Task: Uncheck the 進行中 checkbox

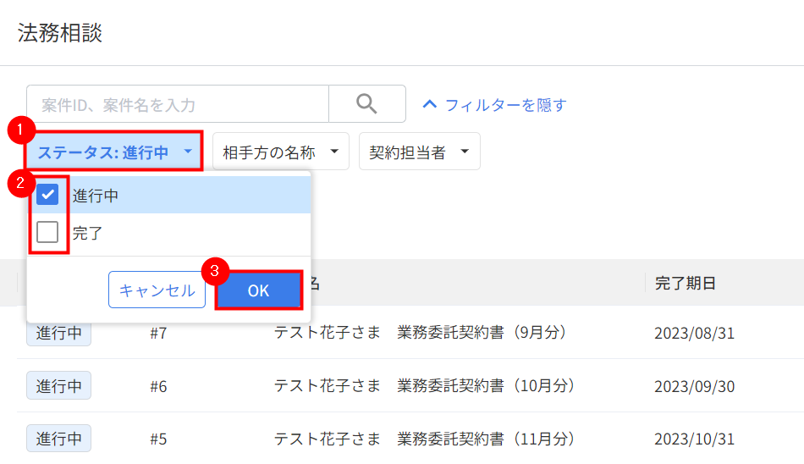Action: [x=47, y=195]
